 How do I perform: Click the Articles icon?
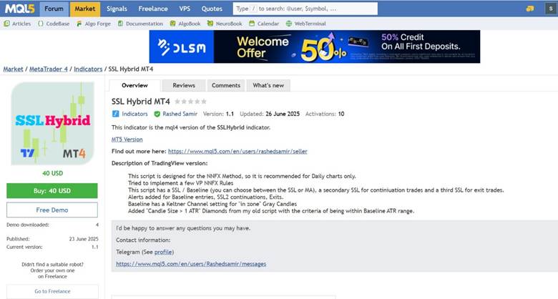click(x=6, y=24)
